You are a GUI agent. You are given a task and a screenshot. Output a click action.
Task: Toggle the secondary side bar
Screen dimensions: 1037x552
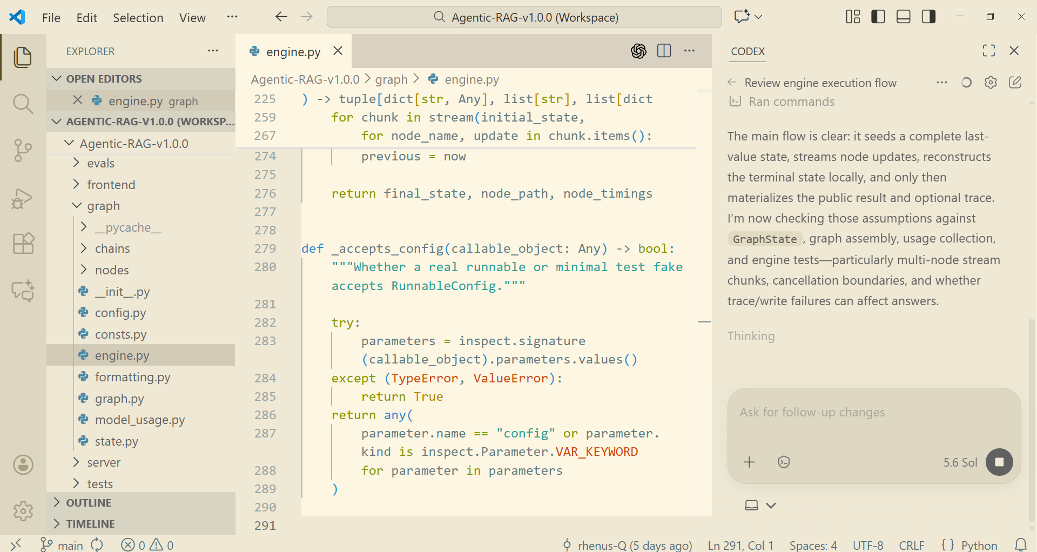(x=928, y=17)
